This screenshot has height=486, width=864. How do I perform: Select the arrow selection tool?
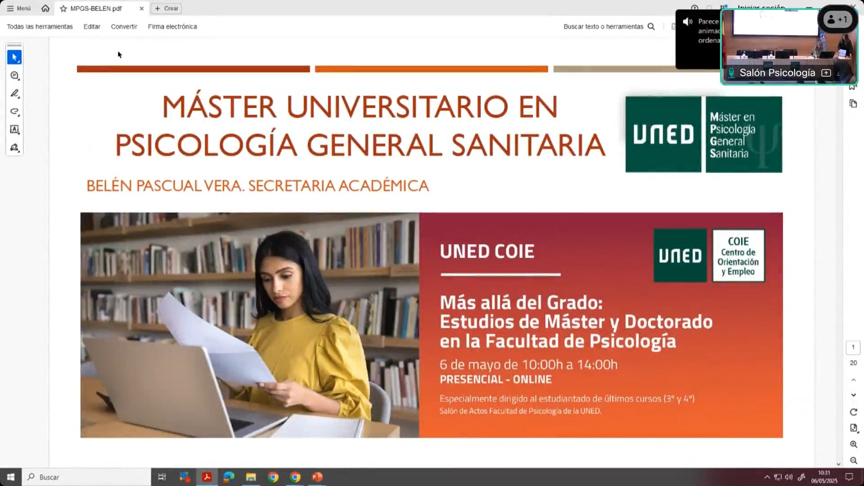14,57
